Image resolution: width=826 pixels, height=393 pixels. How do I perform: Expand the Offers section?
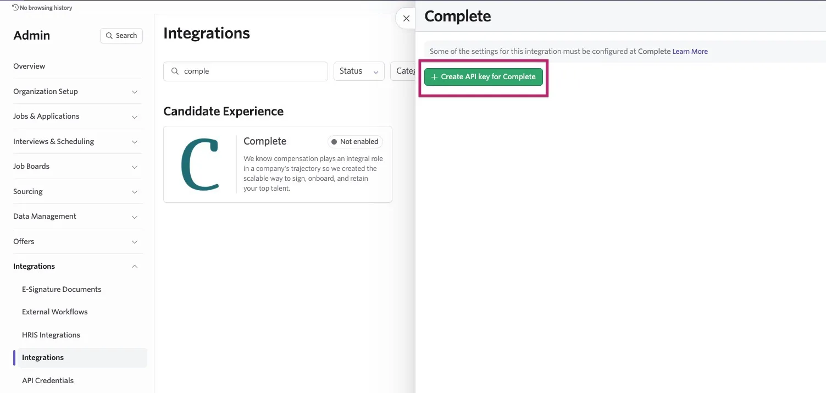click(x=77, y=241)
